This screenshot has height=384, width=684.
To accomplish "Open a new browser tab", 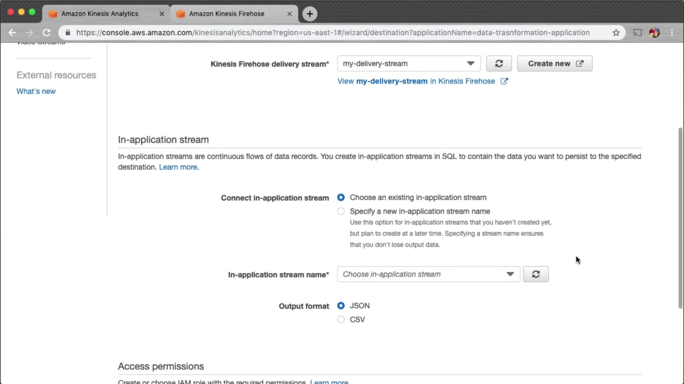I will pyautogui.click(x=310, y=14).
